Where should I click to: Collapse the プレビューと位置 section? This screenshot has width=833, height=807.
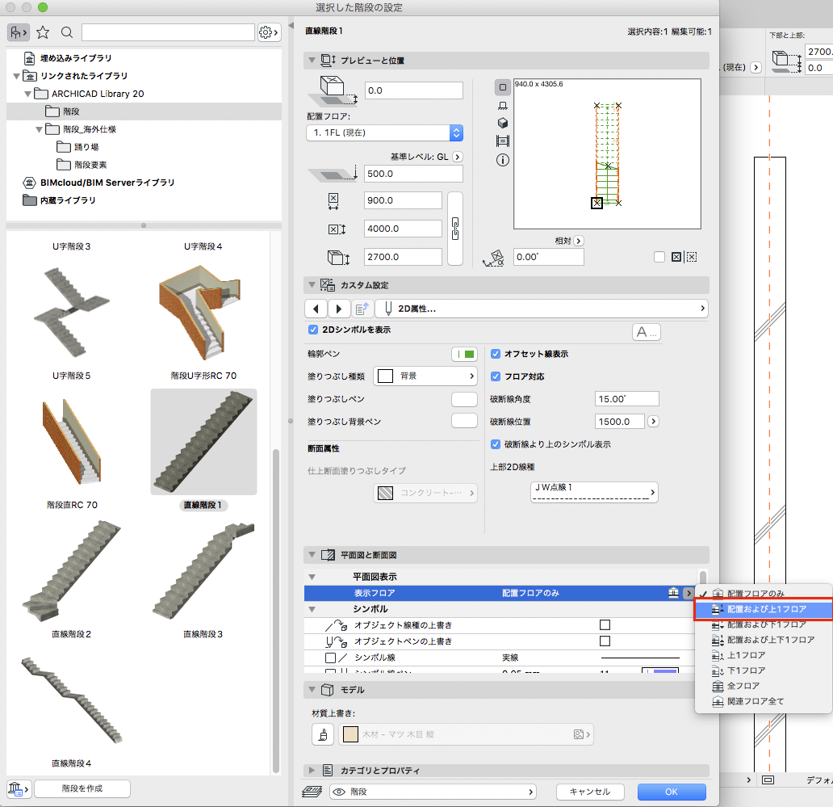pos(311,61)
